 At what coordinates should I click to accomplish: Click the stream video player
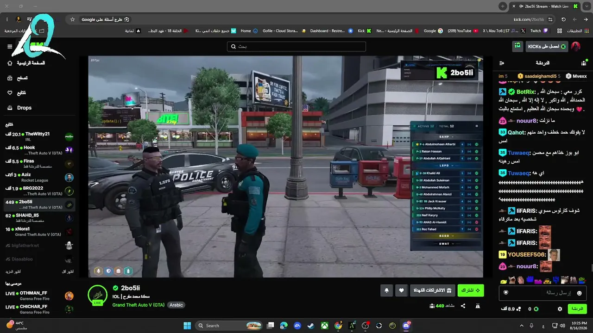(x=285, y=166)
